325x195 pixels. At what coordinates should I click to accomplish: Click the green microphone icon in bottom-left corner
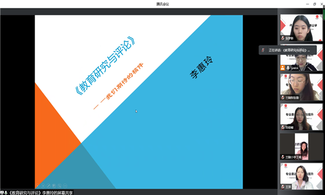[x=6, y=193]
